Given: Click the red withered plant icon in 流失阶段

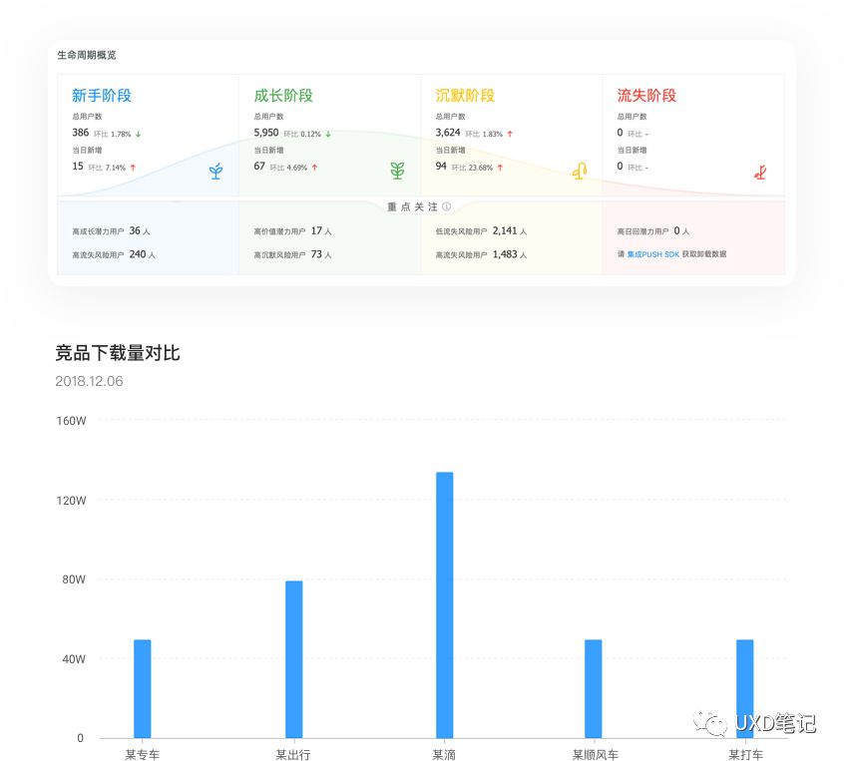Looking at the screenshot, I should click(760, 172).
